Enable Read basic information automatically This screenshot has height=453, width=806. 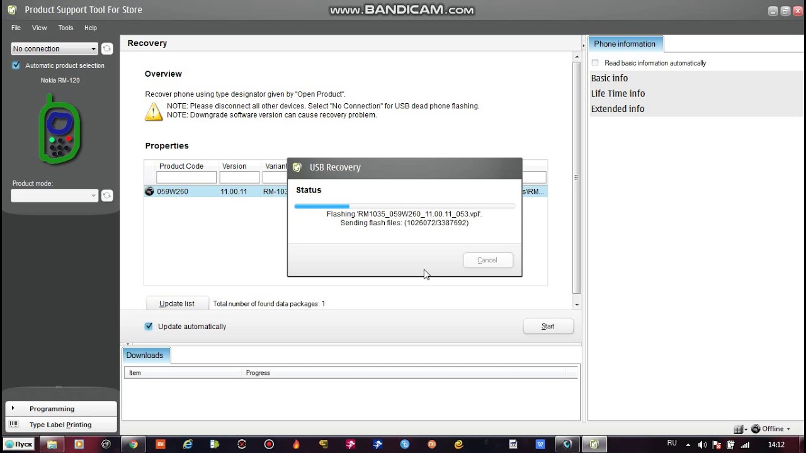click(595, 63)
